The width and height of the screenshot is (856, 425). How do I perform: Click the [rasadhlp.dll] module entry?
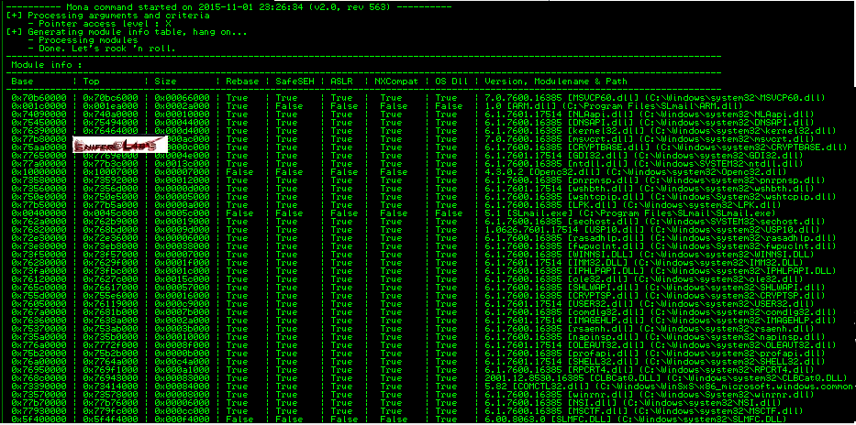click(604, 237)
